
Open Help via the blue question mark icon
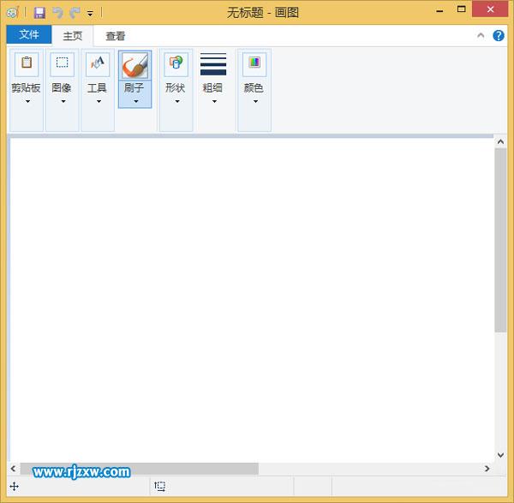tap(499, 36)
